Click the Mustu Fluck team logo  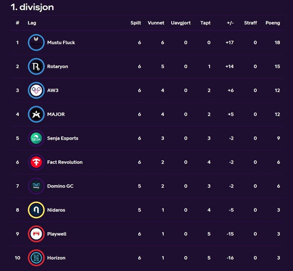(x=36, y=42)
